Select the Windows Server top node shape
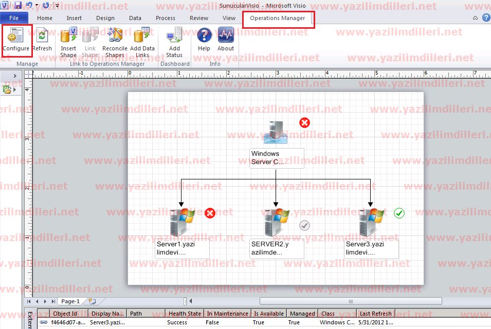This screenshot has width=491, height=329. pos(276,133)
